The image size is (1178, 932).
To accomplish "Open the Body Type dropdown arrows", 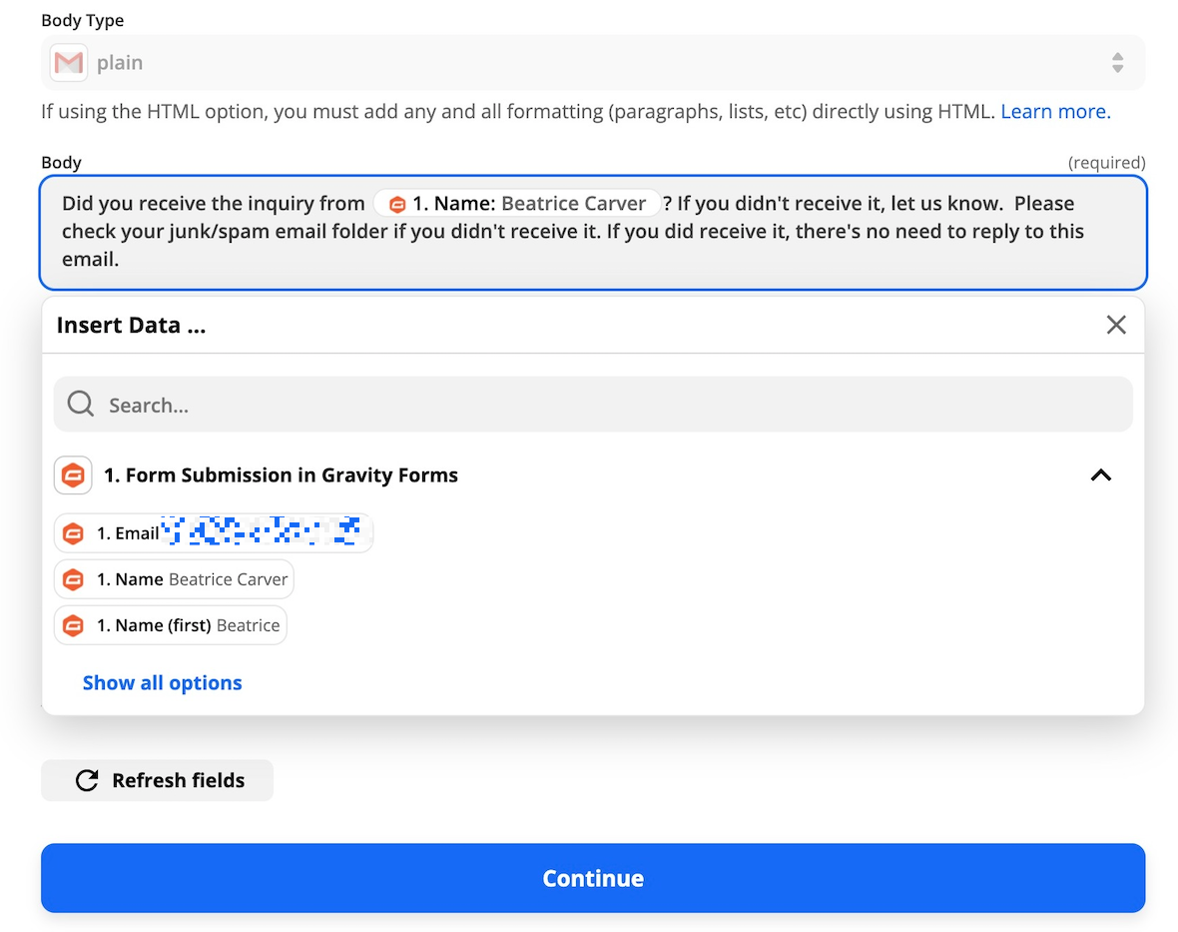I will 1117,63.
